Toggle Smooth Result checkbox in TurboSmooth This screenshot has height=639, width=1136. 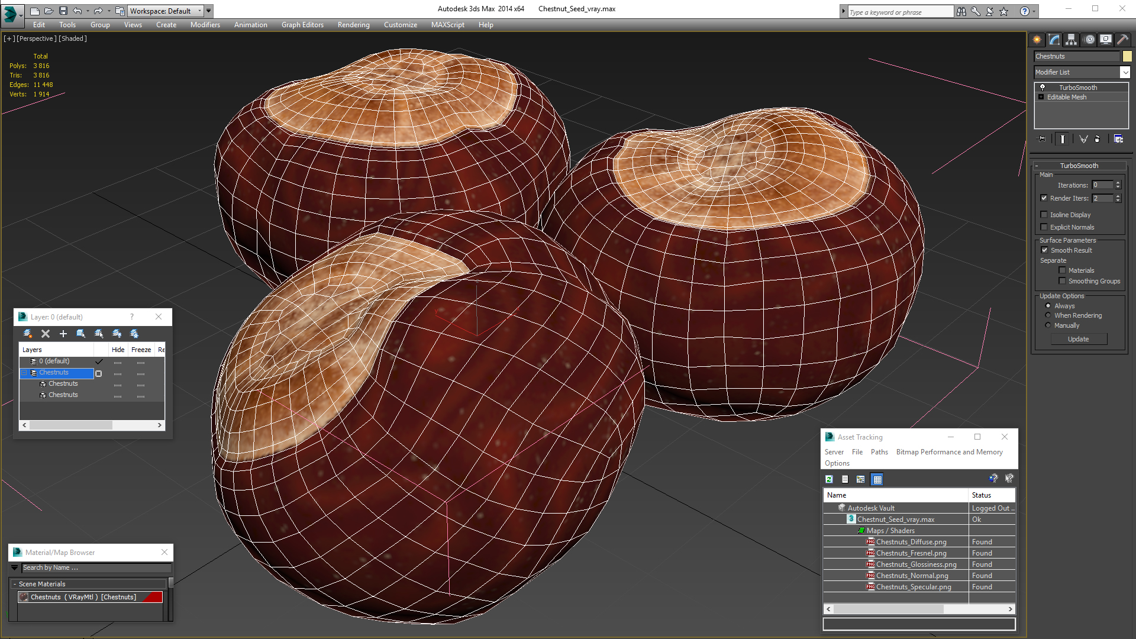pyautogui.click(x=1045, y=250)
